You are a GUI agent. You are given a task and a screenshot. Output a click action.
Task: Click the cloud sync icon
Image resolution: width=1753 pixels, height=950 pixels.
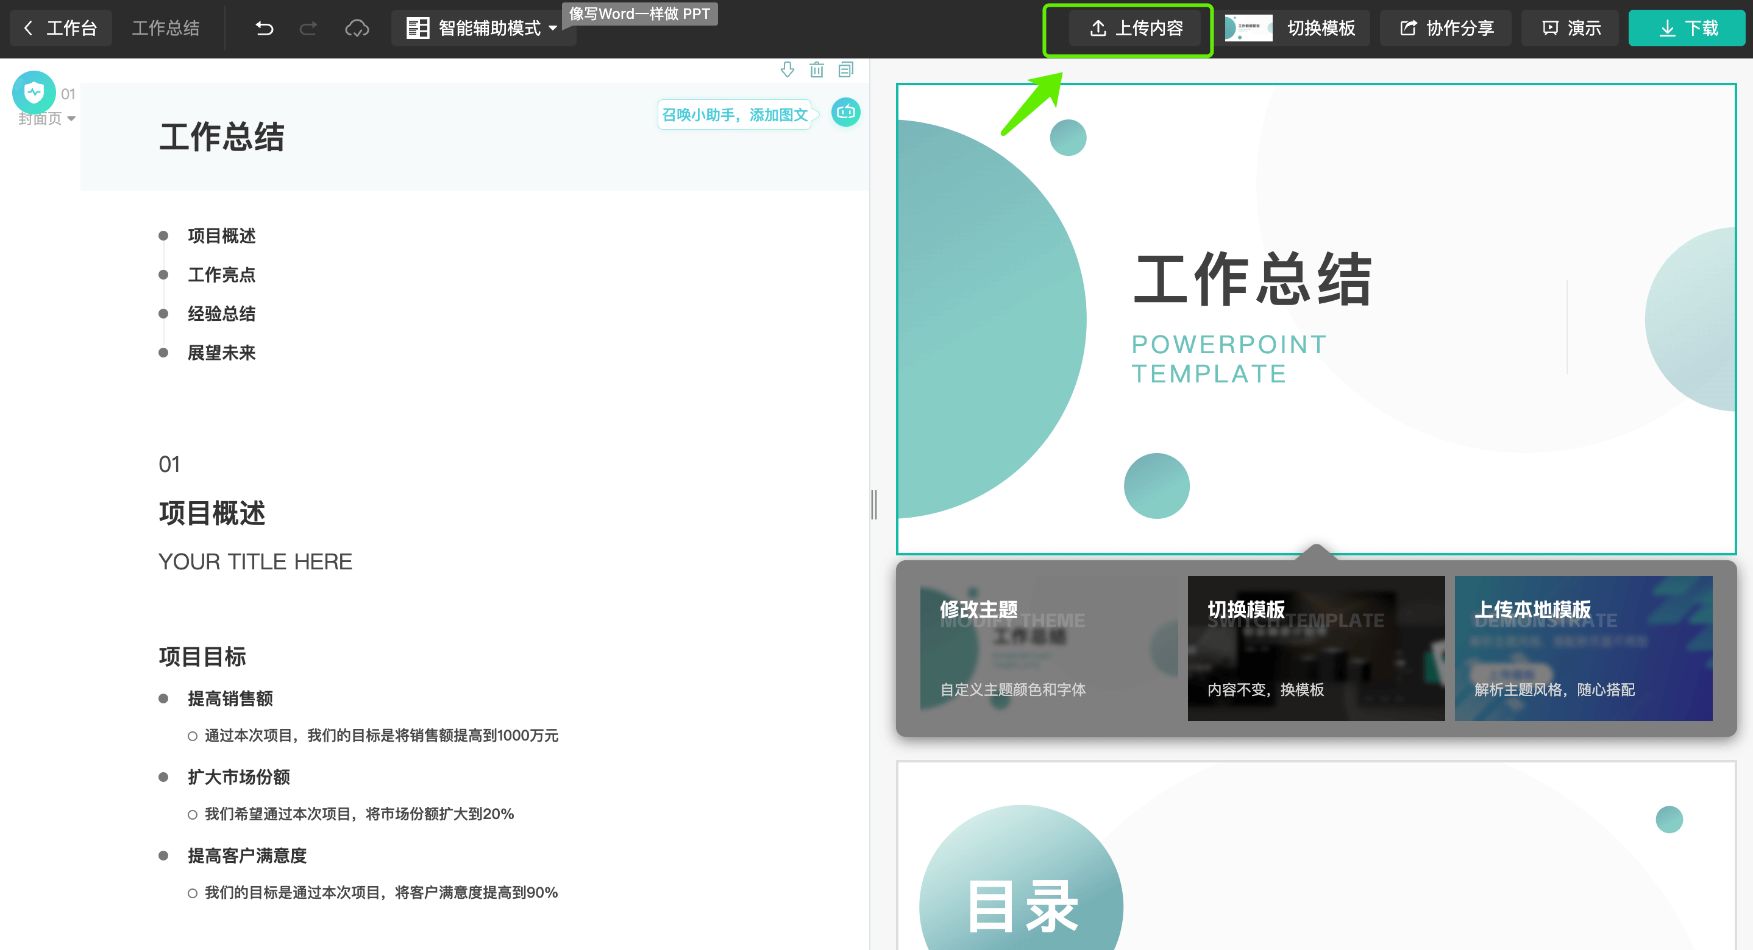point(357,28)
